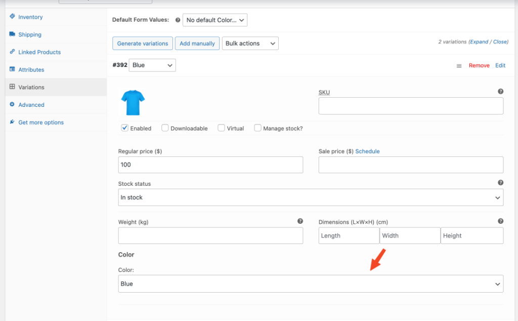Click the drag handle icon beside Remove

point(459,65)
